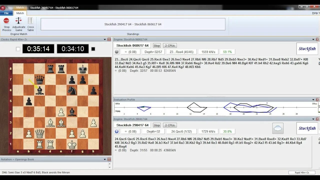Viewport: 320px width, 180px height.
Task: Click gray status light in Stockfish 060617 panel
Action: [x=117, y=52]
